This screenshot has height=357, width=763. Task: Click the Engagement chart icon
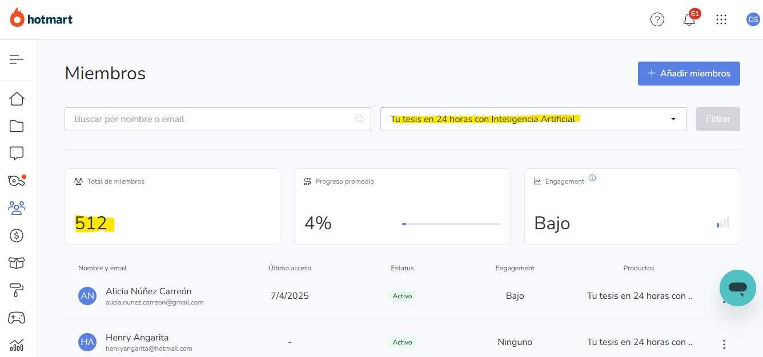(x=537, y=181)
